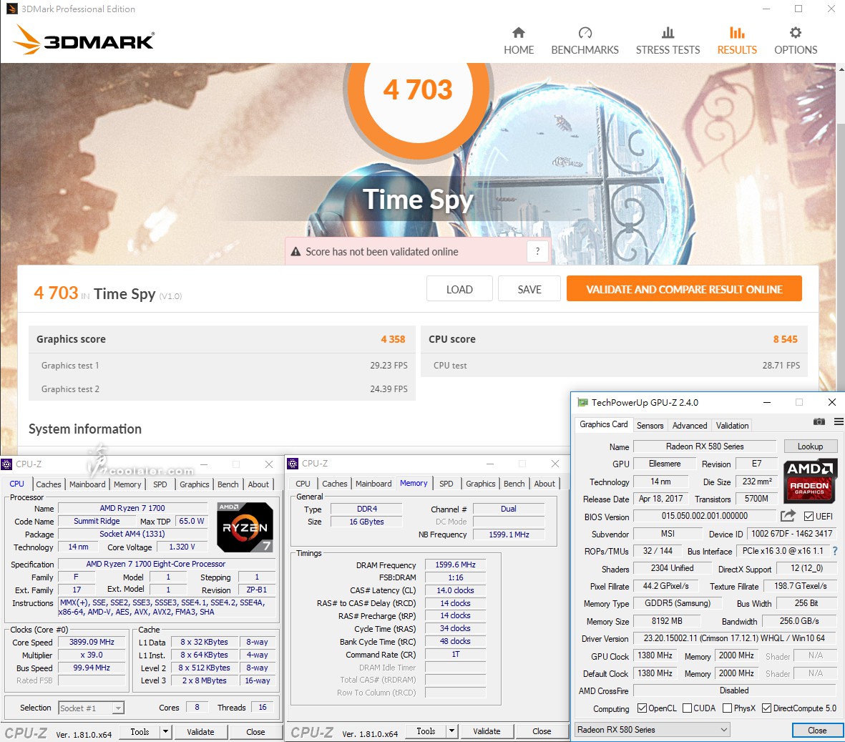This screenshot has width=845, height=742.
Task: Toggle the CUDA checkbox
Action: pyautogui.click(x=687, y=708)
